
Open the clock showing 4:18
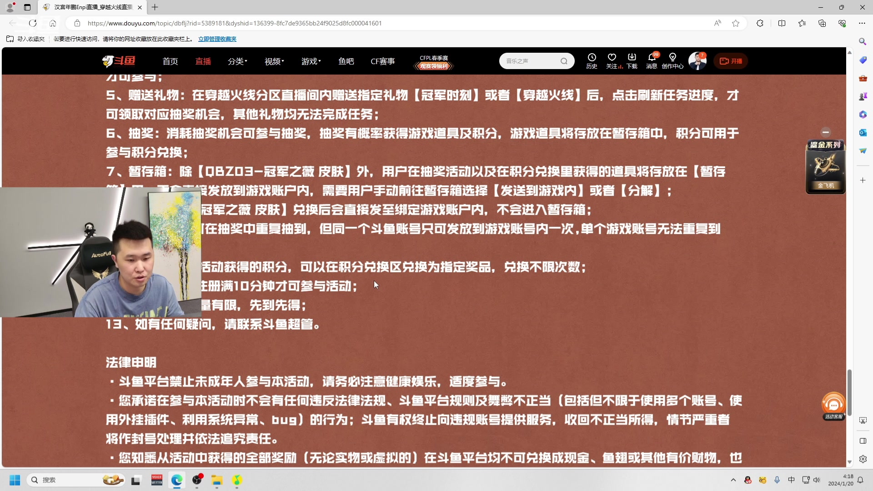click(x=841, y=480)
